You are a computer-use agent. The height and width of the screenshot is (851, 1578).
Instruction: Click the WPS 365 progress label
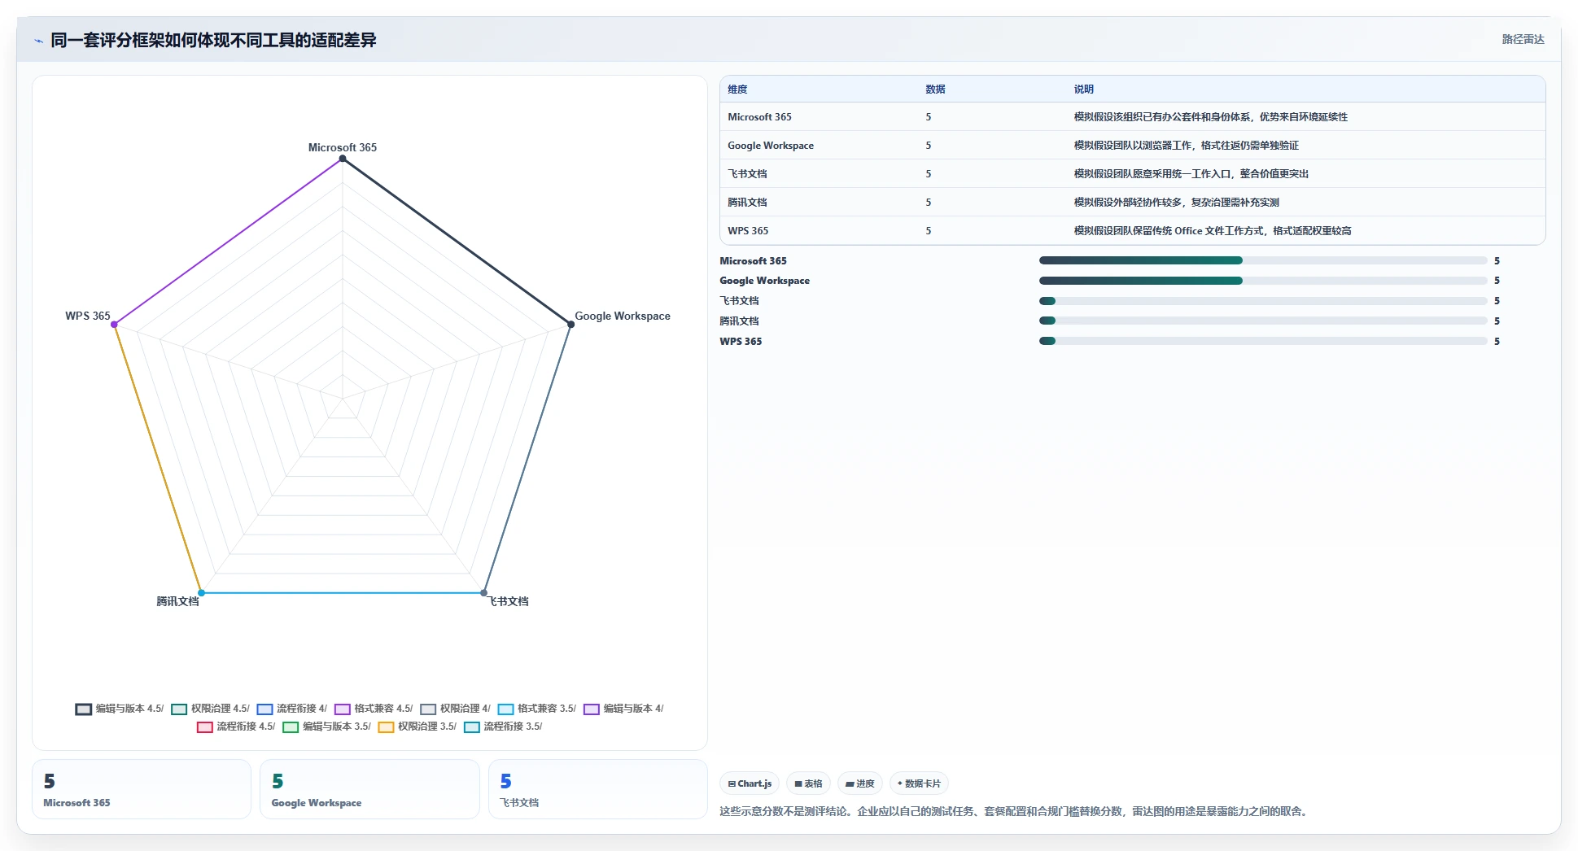coord(741,342)
